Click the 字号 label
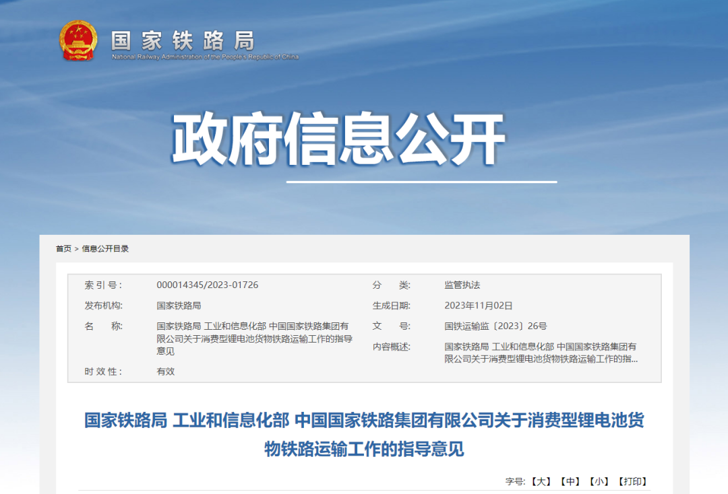 [516, 481]
